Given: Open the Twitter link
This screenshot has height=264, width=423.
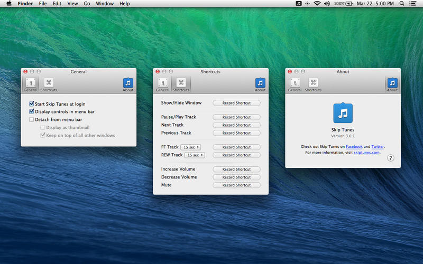Looking at the screenshot, I should pos(378,147).
